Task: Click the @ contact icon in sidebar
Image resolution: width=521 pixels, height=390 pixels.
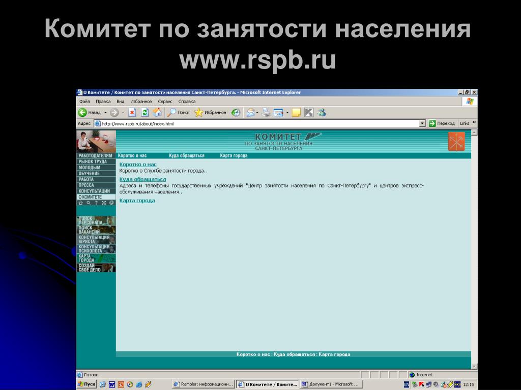Action: [111, 203]
